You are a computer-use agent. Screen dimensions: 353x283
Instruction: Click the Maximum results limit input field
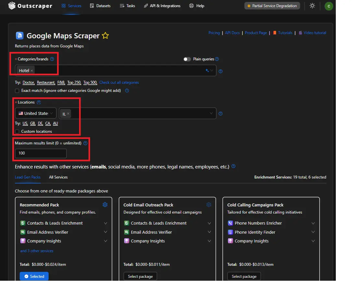41,153
